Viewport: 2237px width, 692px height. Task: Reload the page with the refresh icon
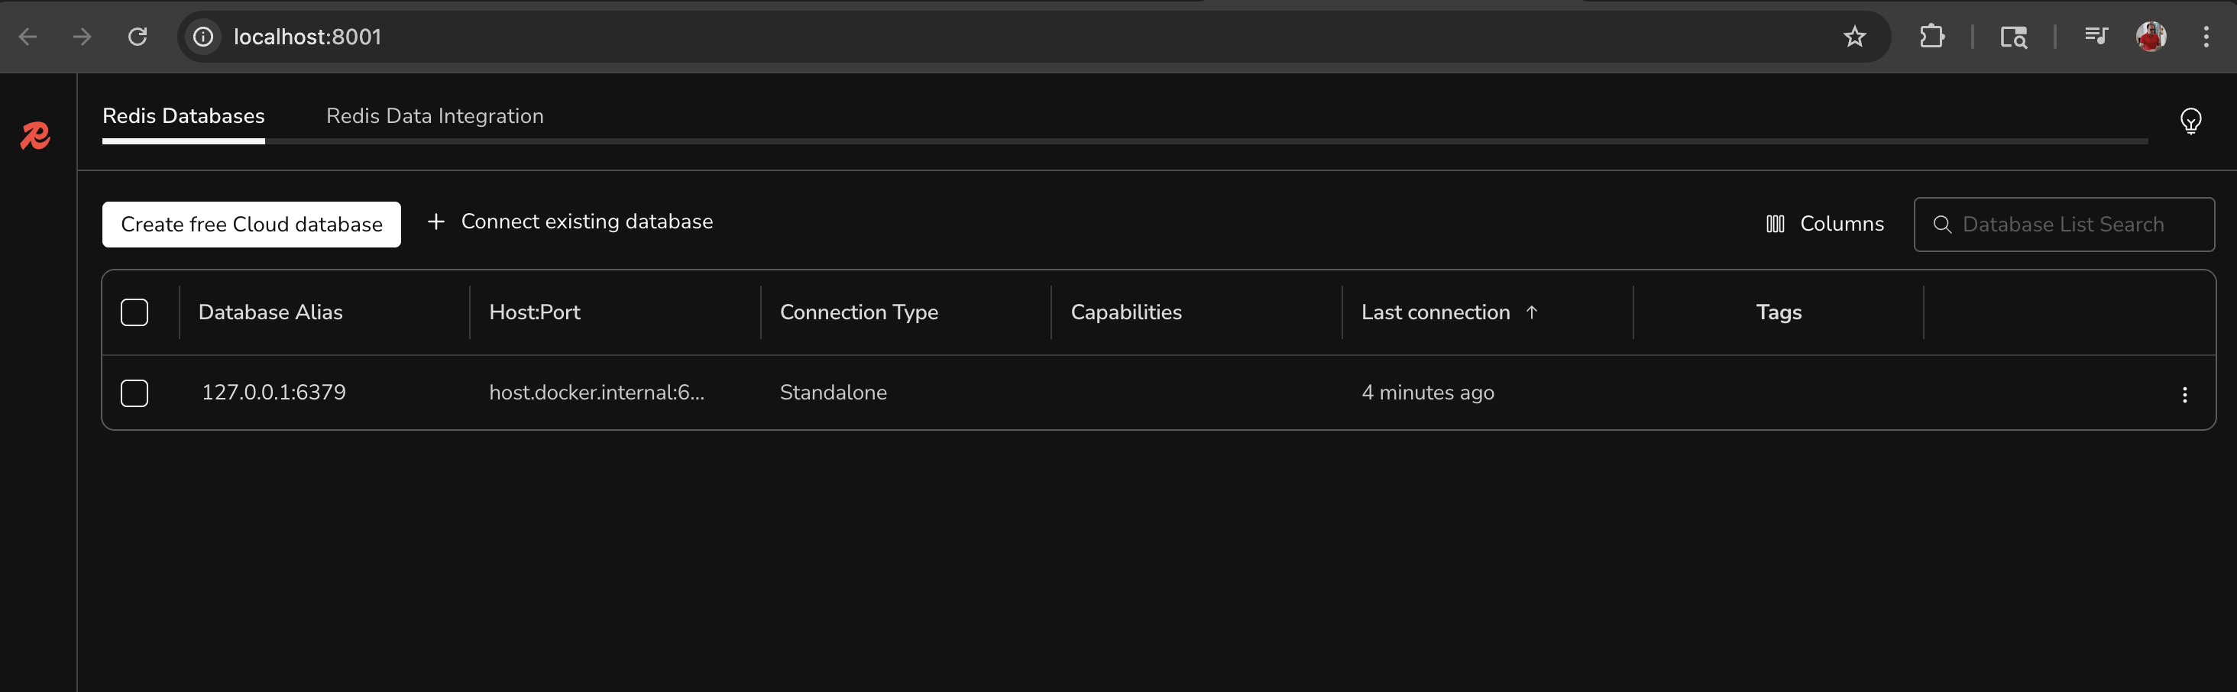(138, 37)
